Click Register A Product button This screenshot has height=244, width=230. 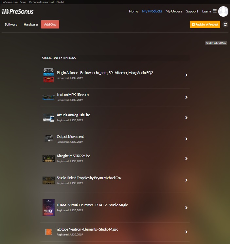pyautogui.click(x=205, y=25)
